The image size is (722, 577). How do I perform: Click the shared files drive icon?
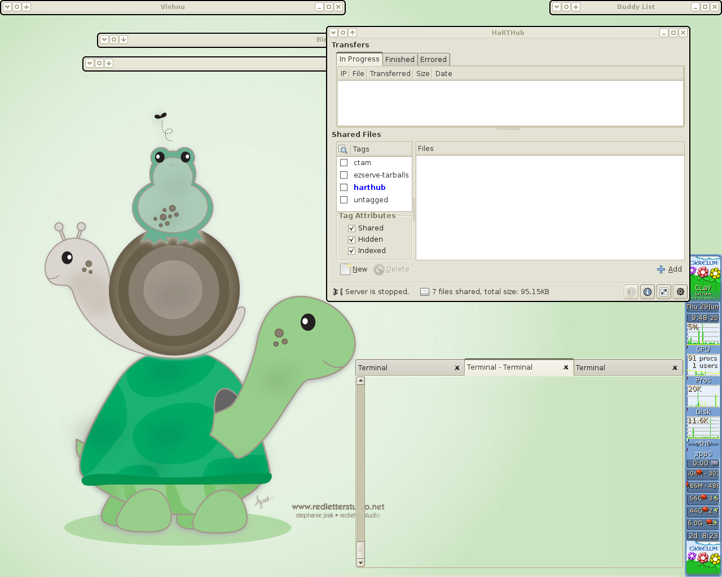425,292
